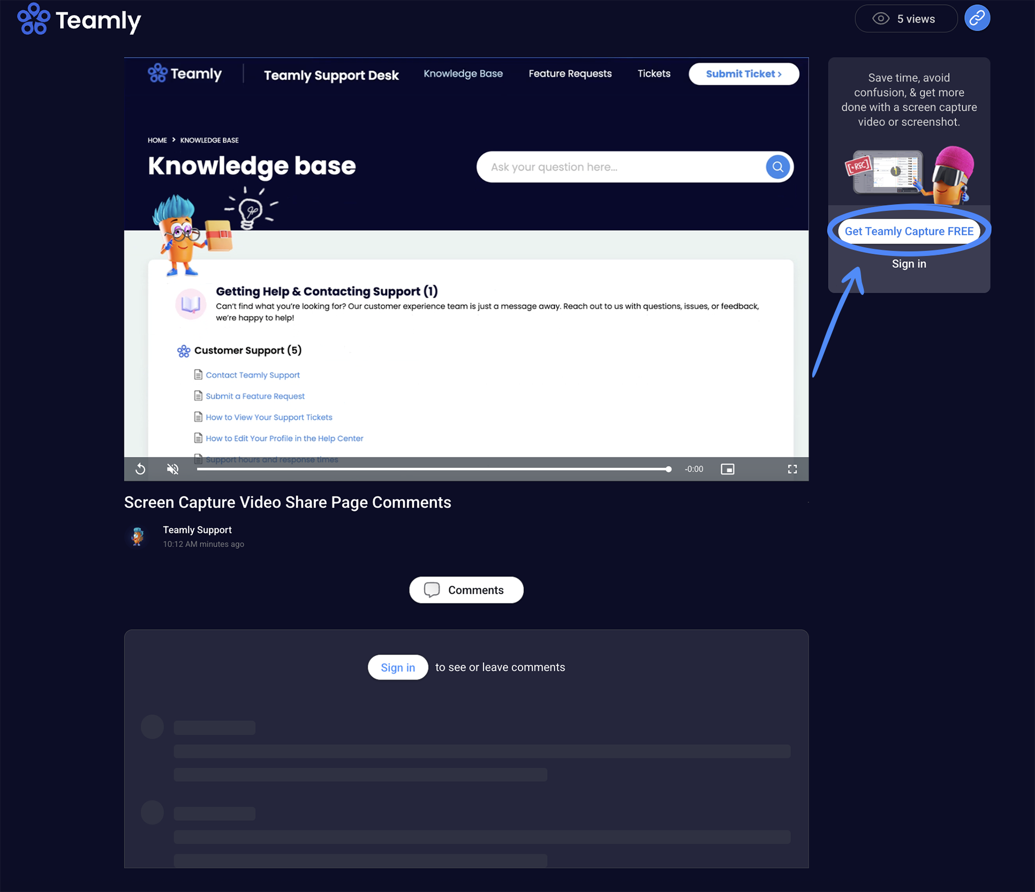Enter fullscreen video mode

click(x=792, y=469)
